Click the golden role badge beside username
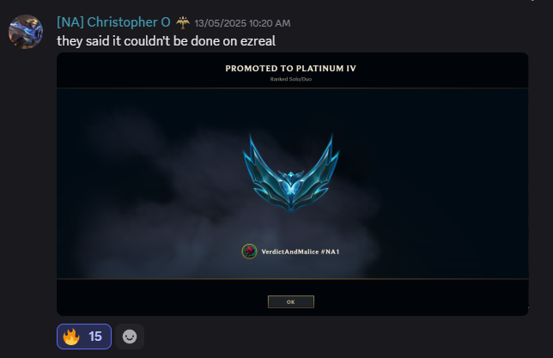Image resolution: width=553 pixels, height=358 pixels. coord(183,22)
